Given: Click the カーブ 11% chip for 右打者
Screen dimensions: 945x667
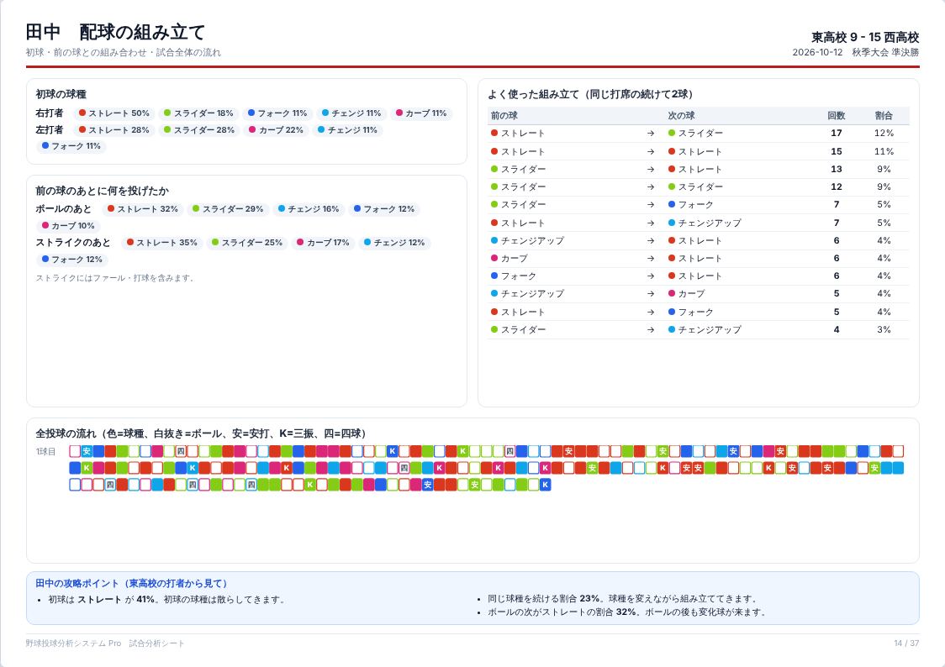Looking at the screenshot, I should tap(421, 113).
